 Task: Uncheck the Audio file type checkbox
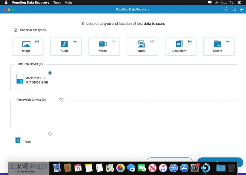75,41
